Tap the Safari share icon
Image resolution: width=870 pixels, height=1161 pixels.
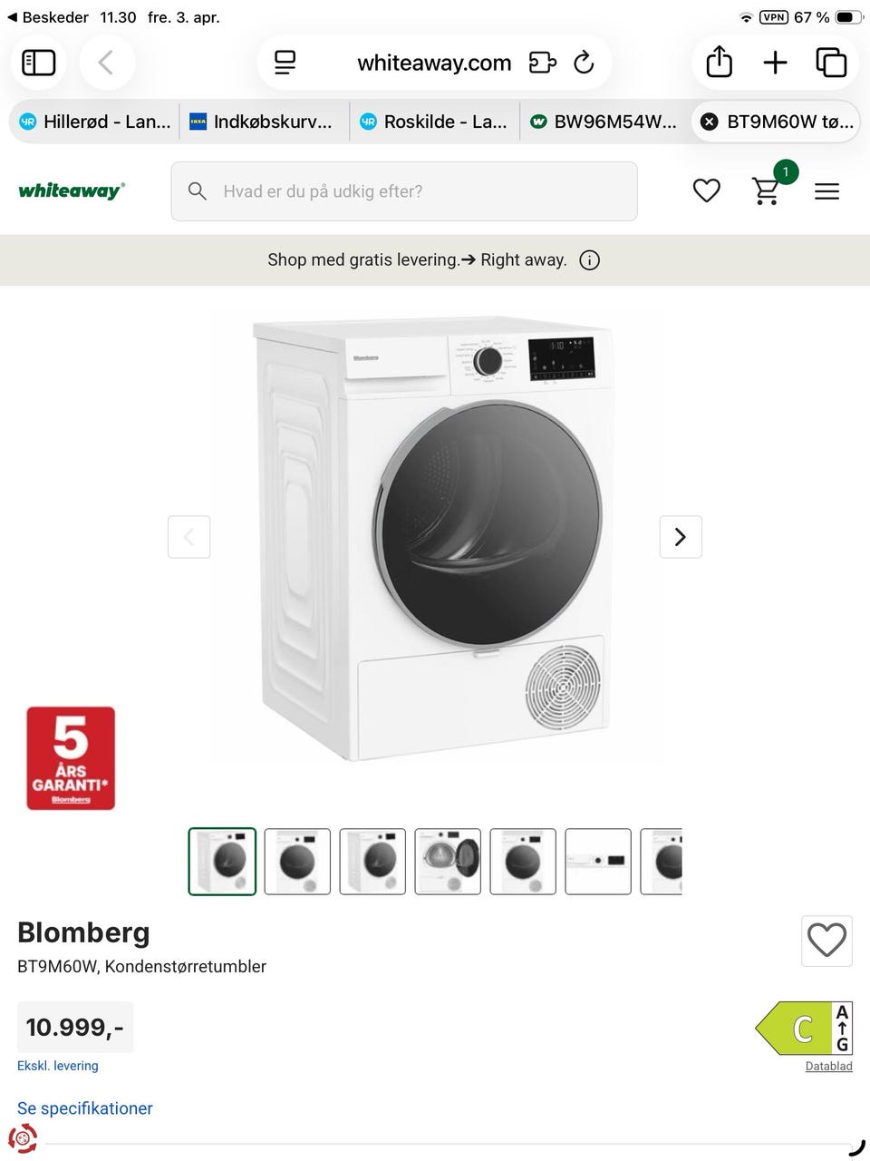(719, 63)
